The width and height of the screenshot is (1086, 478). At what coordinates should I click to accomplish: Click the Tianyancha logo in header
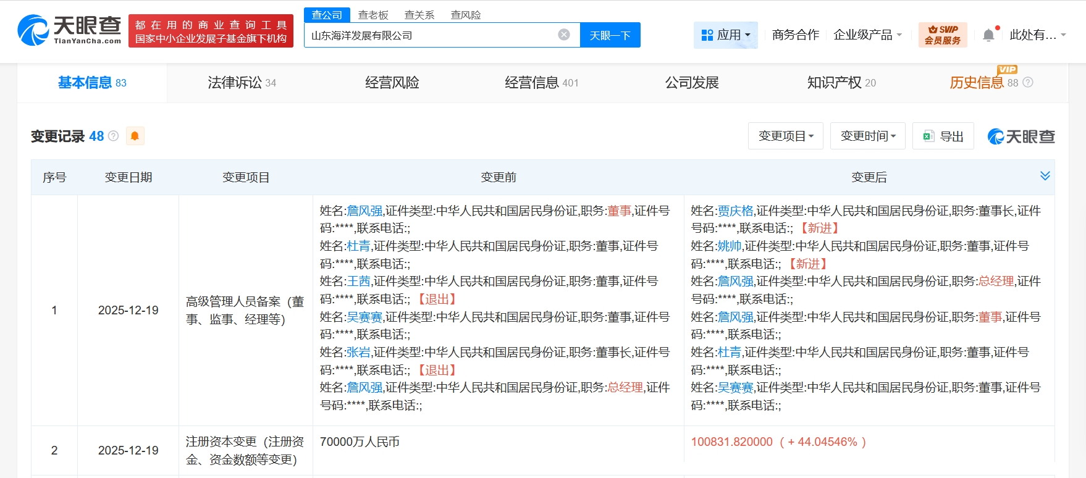point(69,30)
